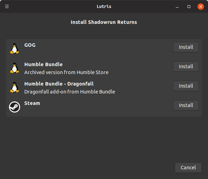This screenshot has height=179, width=208.
Task: Cancel the installation dialog
Action: 188,168
